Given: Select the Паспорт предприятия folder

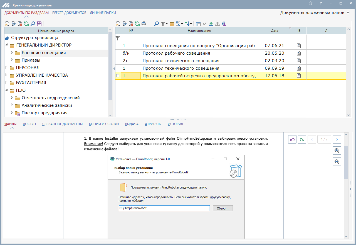Looking at the screenshot, I should (44, 113).
